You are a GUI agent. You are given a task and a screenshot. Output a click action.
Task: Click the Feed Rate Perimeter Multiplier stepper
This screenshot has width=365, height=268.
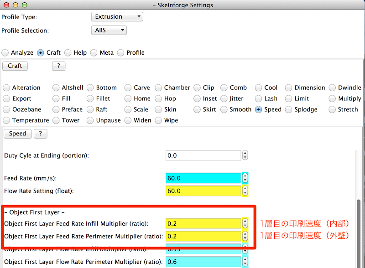(x=245, y=237)
